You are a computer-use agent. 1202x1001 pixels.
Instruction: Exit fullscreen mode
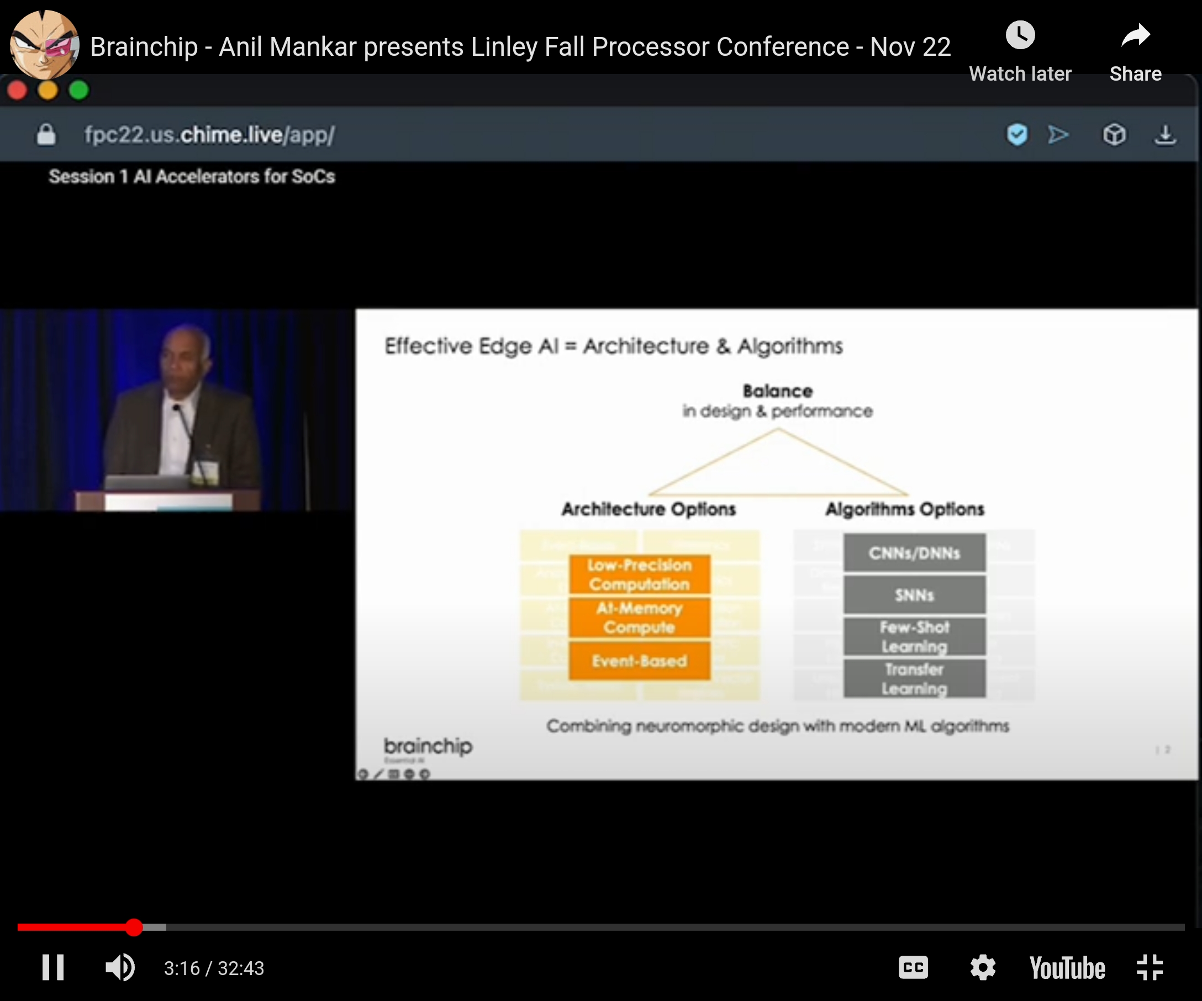(x=1150, y=968)
